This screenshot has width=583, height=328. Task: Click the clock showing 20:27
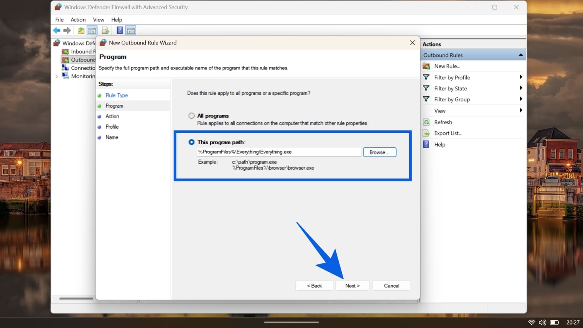[573, 322]
